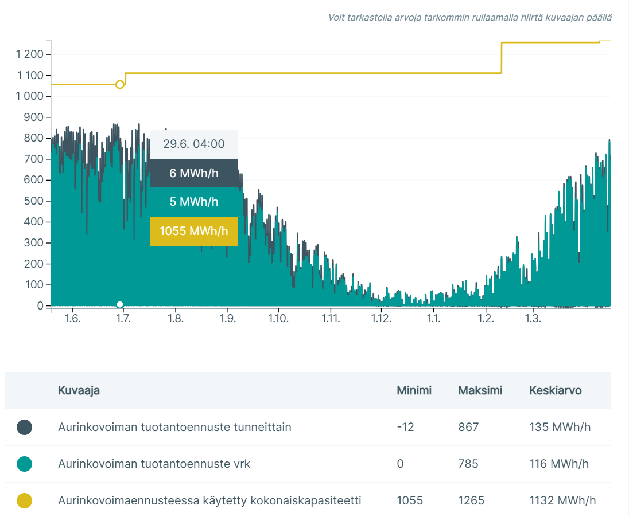This screenshot has height=517, width=629.
Task: Select the 'käytetty kokonaiskapasiteetti' row label
Action: coord(209,500)
